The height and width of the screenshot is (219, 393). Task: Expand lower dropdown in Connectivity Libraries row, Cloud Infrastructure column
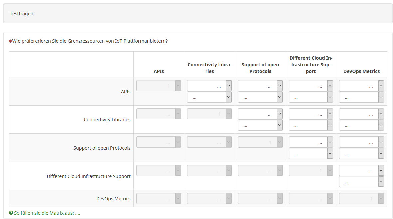pos(310,125)
